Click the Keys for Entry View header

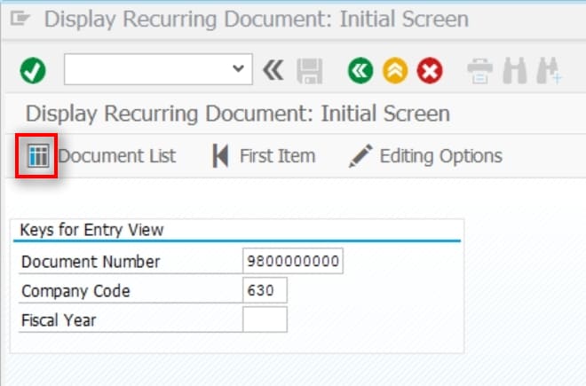[92, 230]
